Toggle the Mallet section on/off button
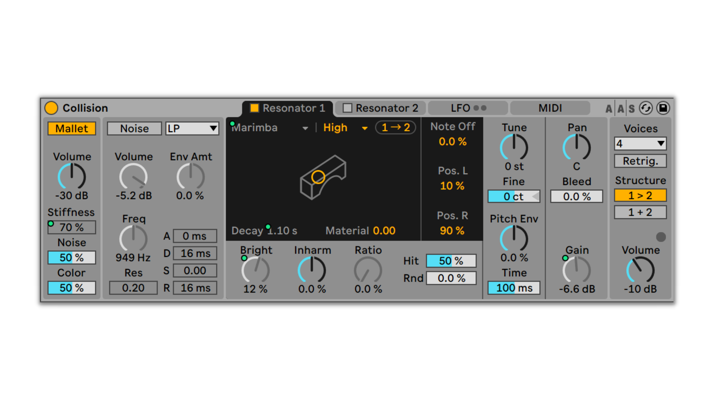 click(x=72, y=128)
